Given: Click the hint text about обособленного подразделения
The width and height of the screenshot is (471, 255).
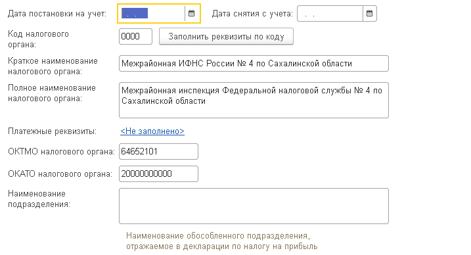Looking at the screenshot, I should click(221, 241).
